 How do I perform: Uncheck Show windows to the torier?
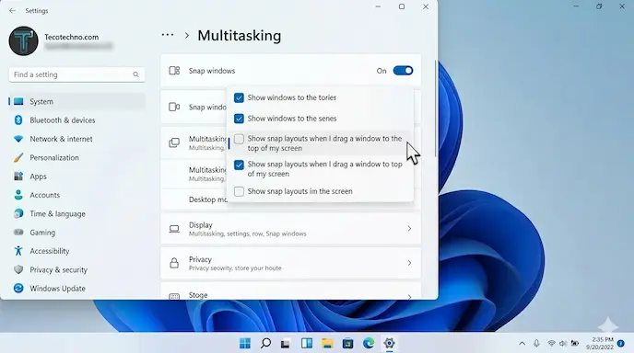[239, 97]
